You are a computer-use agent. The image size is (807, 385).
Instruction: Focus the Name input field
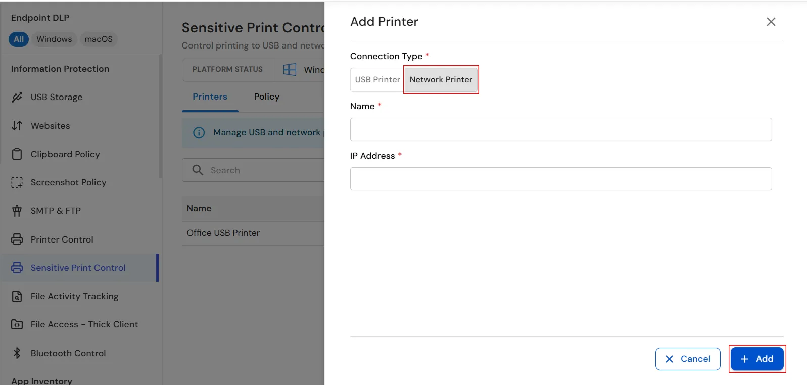tap(561, 129)
